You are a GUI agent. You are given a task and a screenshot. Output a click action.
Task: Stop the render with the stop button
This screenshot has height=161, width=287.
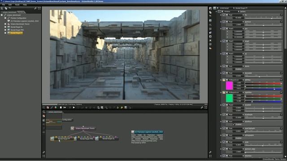(x=61, y=108)
